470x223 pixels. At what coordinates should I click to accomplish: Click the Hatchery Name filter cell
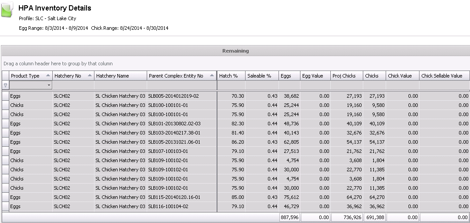(x=120, y=85)
